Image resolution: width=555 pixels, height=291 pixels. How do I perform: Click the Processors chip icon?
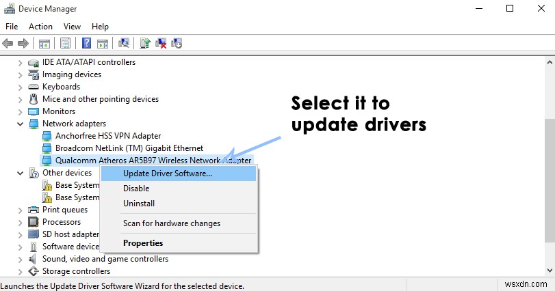click(x=34, y=222)
